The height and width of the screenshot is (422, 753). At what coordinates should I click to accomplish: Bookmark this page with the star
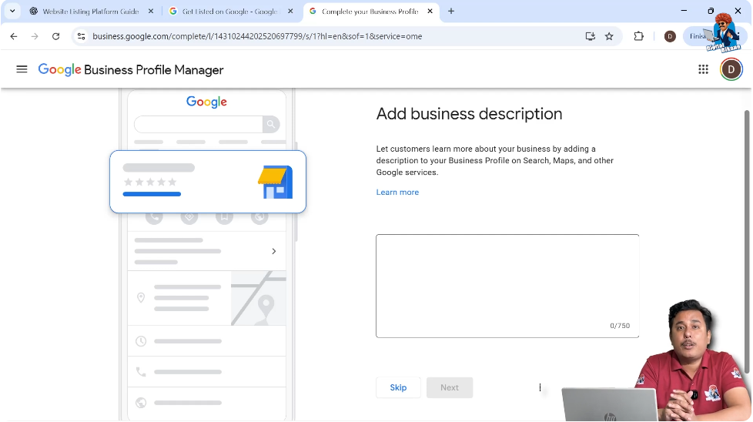[x=609, y=36]
